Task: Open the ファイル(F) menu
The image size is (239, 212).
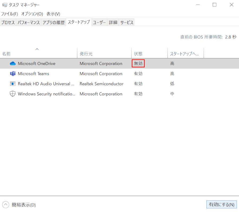Action: 10,14
